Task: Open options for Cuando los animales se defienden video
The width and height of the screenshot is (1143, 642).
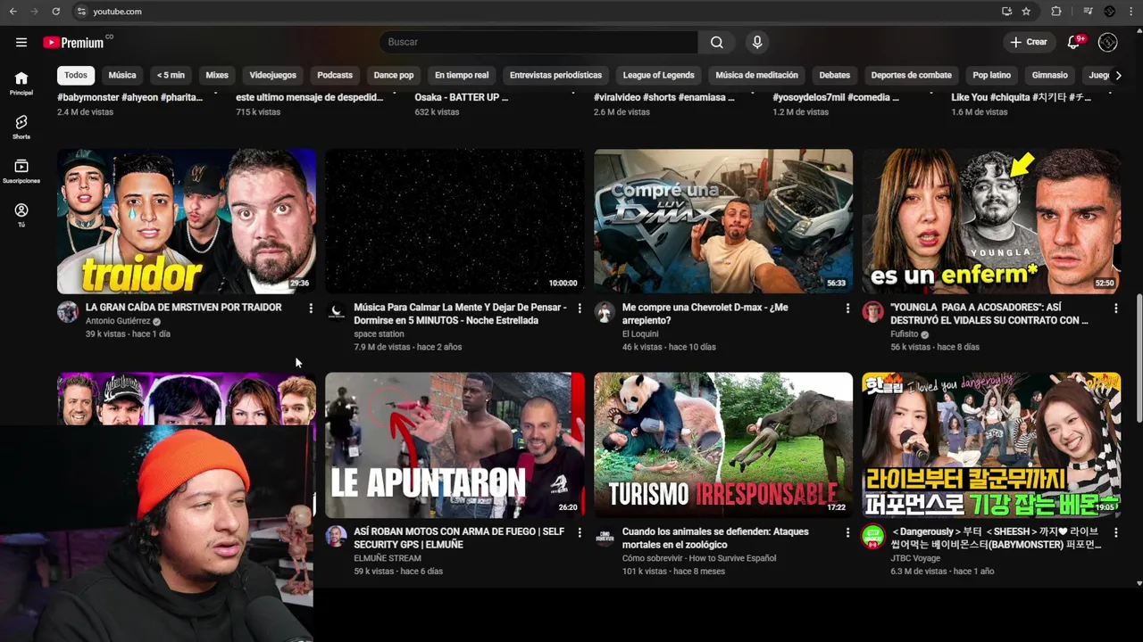Action: 847,532
